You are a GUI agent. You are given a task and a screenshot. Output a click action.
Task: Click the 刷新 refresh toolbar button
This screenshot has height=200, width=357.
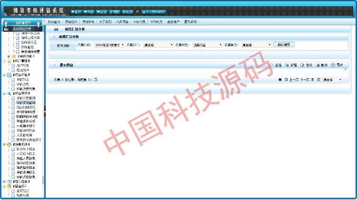115,12
